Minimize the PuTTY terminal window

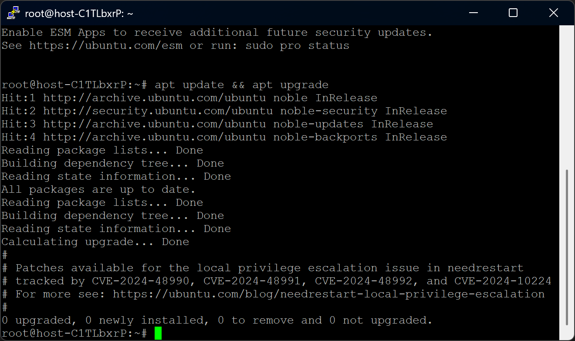[x=473, y=13]
